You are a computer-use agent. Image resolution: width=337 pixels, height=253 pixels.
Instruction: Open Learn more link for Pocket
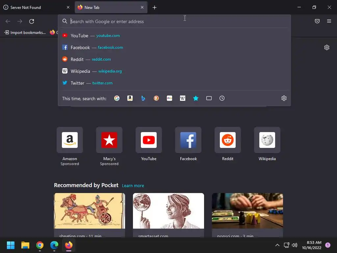pyautogui.click(x=133, y=186)
